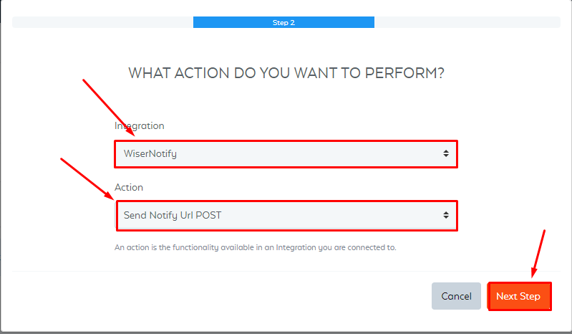The image size is (572, 334).
Task: Click the 'What action do you want to perform' heading
Action: coord(286,73)
